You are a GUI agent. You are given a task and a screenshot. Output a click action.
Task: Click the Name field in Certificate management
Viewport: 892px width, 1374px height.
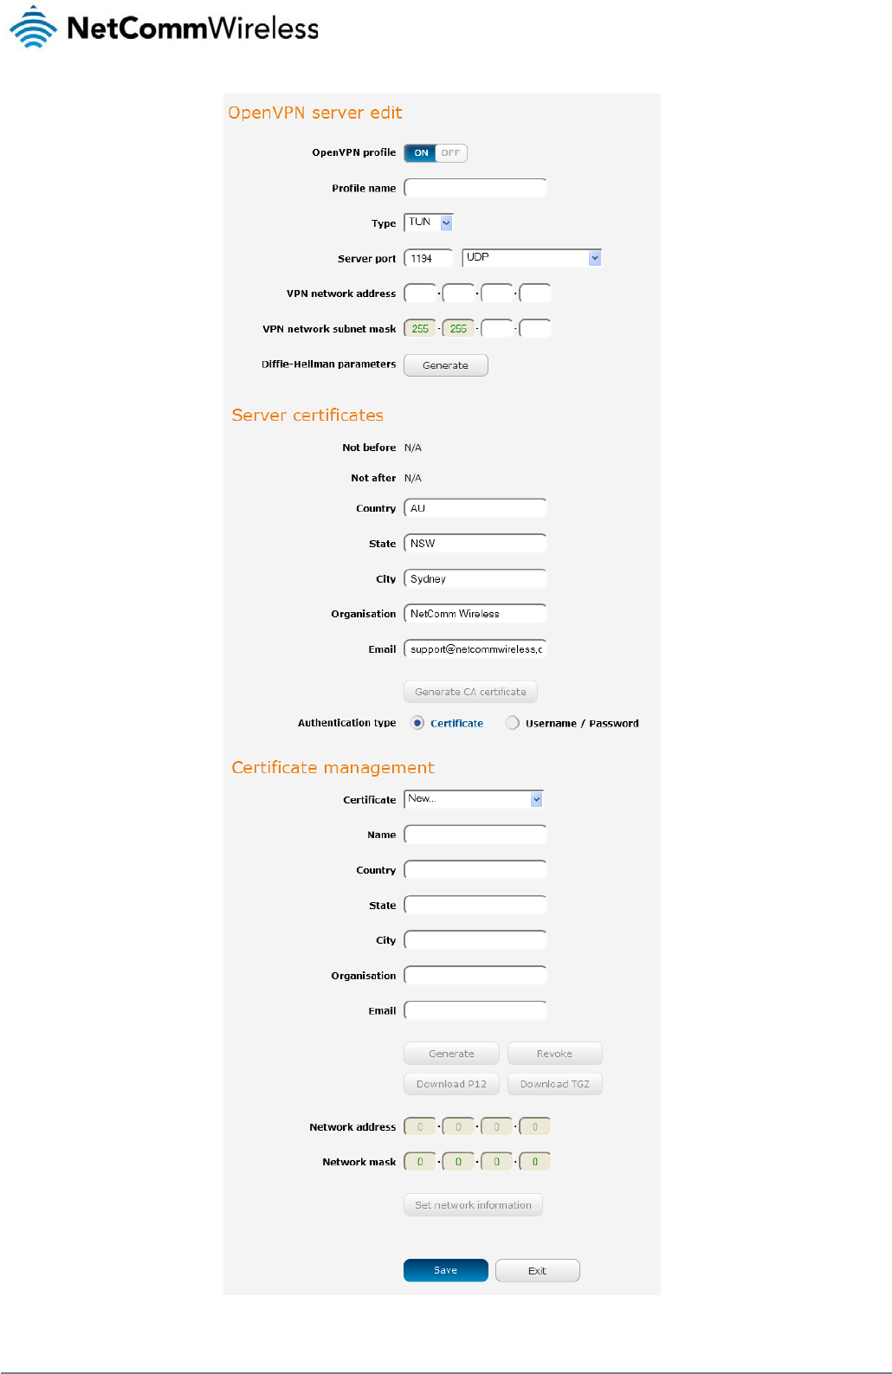(475, 835)
